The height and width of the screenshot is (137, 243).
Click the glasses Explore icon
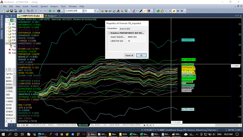[110, 11]
